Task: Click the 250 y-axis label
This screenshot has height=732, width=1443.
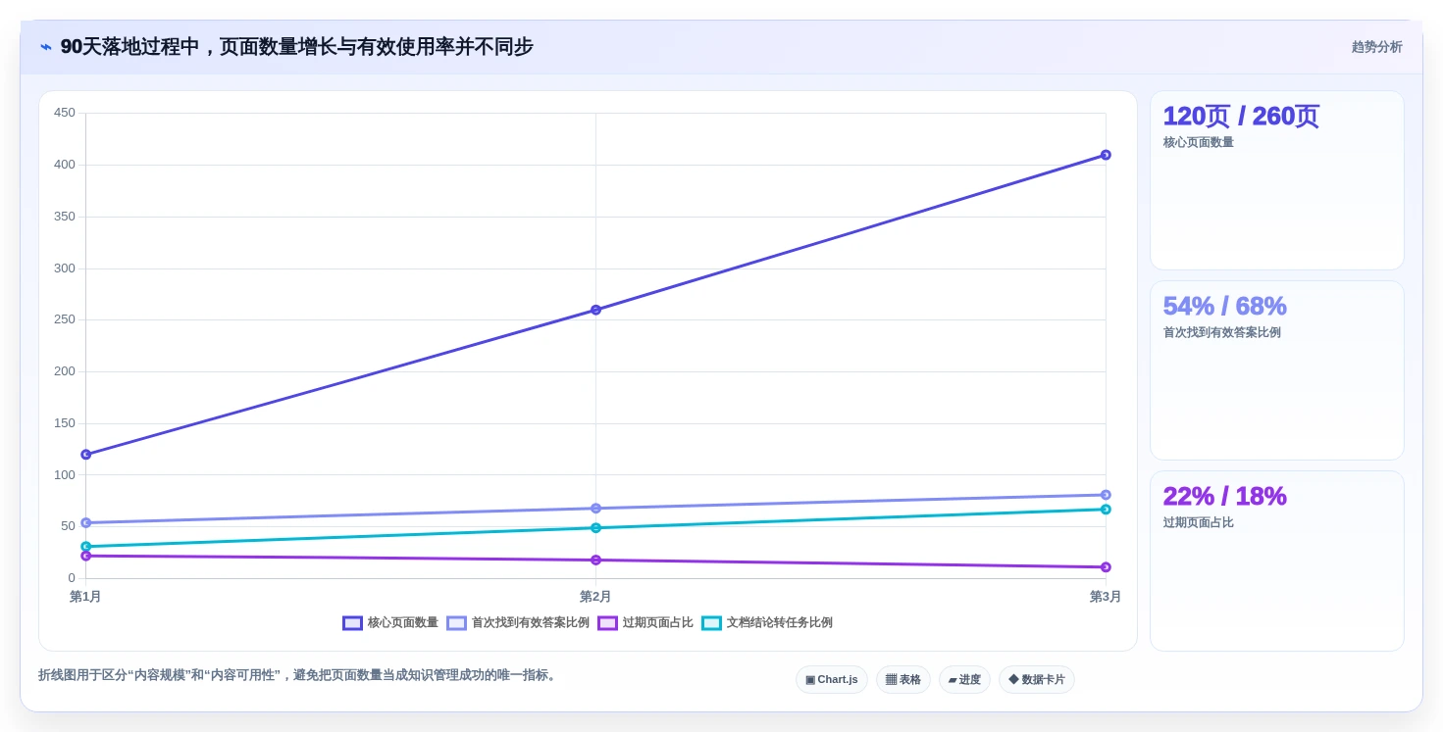Action: (x=65, y=319)
